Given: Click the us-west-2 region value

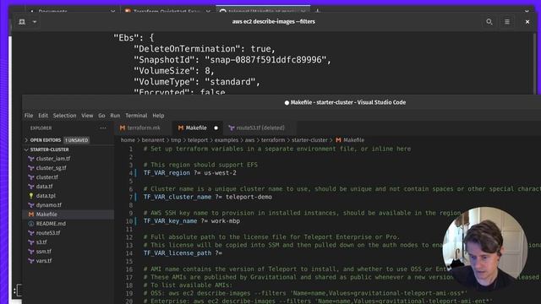Looking at the screenshot, I should [220, 173].
